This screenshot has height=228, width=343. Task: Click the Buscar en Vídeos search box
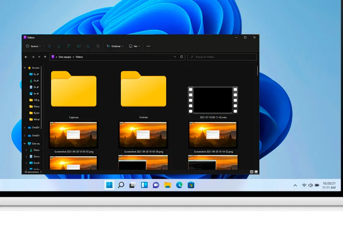[x=222, y=57]
